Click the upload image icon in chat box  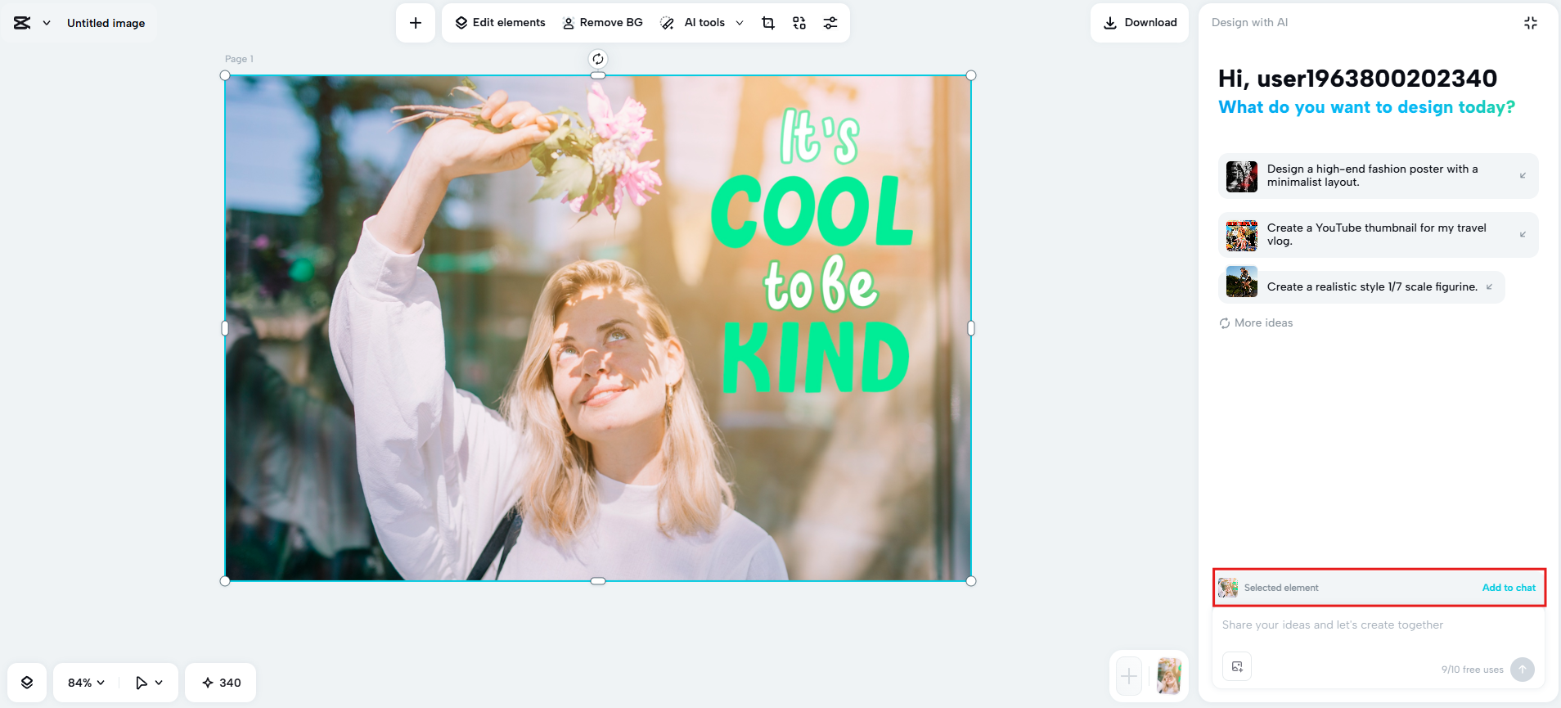click(x=1237, y=666)
